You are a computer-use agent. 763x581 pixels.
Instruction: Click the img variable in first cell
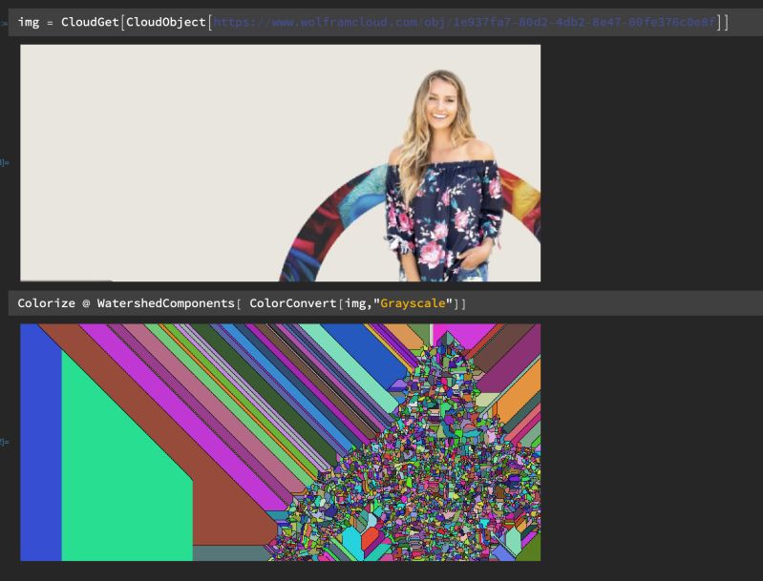point(29,22)
